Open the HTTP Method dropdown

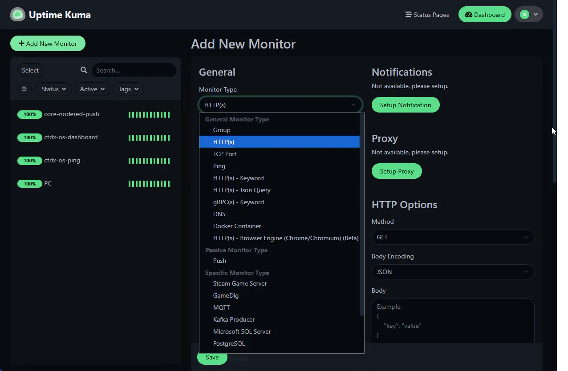pyautogui.click(x=453, y=237)
